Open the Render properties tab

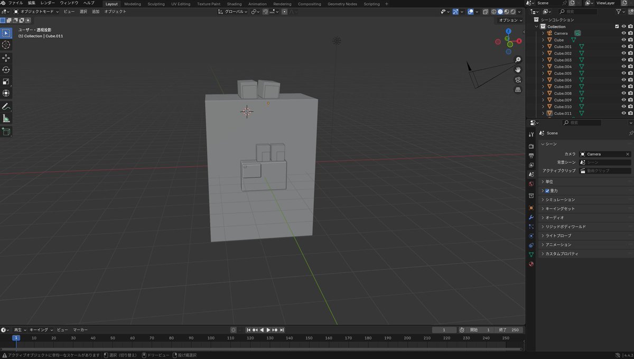pyautogui.click(x=531, y=146)
